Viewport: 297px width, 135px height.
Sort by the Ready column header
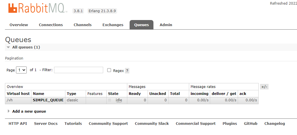[x=135, y=94]
